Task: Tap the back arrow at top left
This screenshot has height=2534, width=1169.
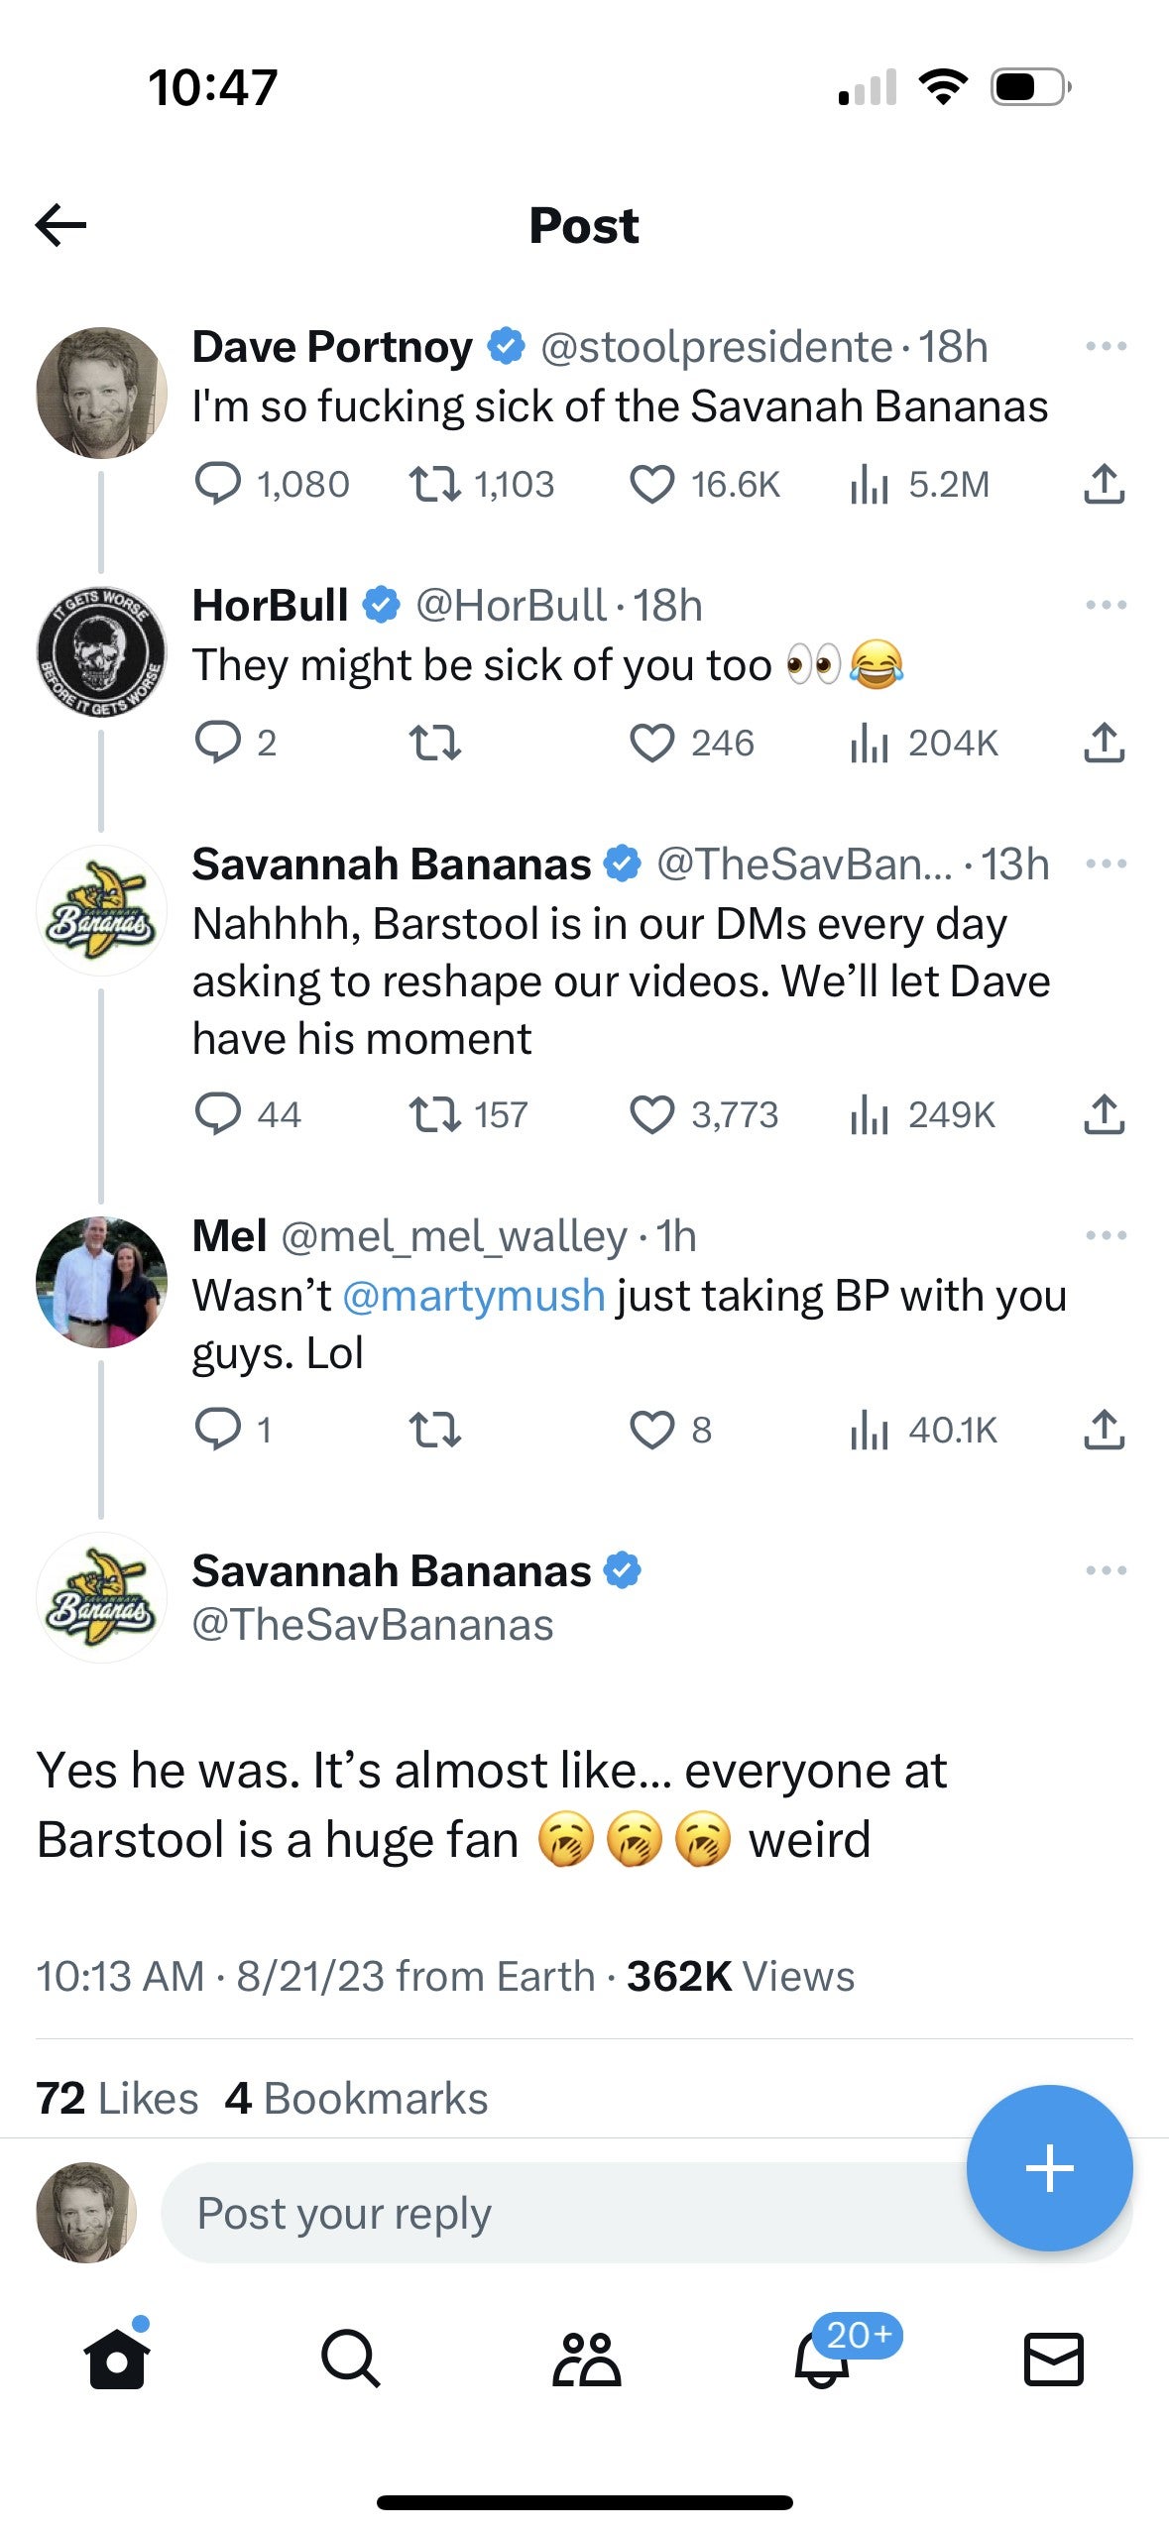Action: click(x=61, y=225)
